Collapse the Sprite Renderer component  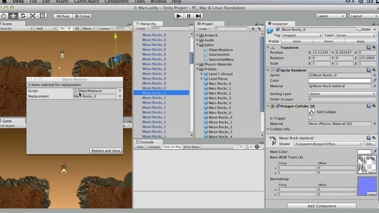(x=268, y=70)
